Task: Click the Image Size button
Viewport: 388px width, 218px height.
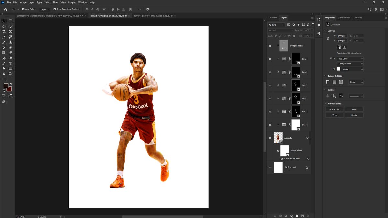Action: [x=334, y=109]
